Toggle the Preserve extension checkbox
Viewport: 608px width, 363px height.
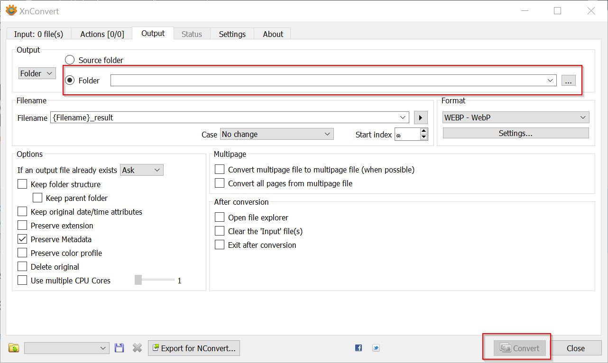[22, 226]
